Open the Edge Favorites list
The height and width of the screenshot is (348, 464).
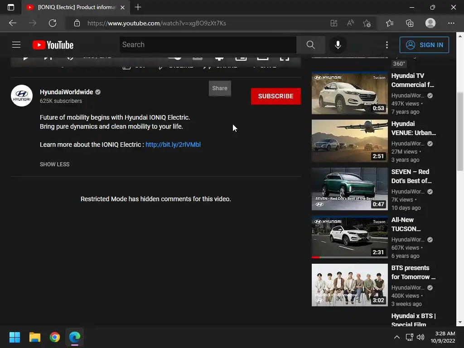click(390, 23)
